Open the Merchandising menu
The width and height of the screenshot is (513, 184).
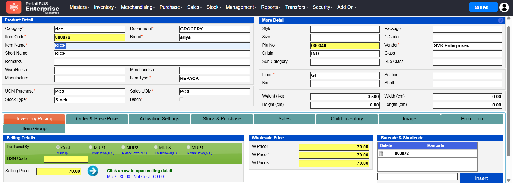tap(138, 7)
